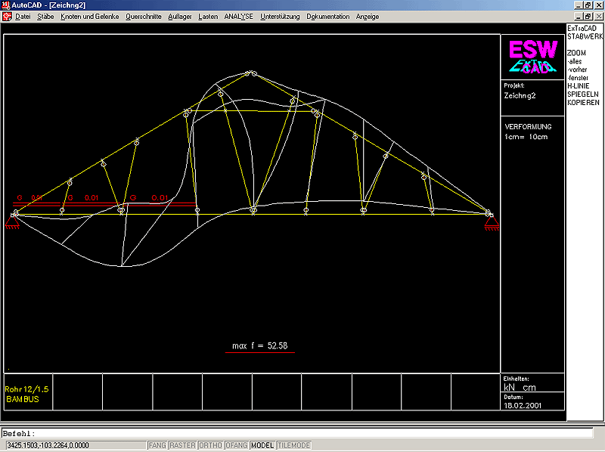Close the inner drawing window
605x452 pixels.
(x=599, y=17)
